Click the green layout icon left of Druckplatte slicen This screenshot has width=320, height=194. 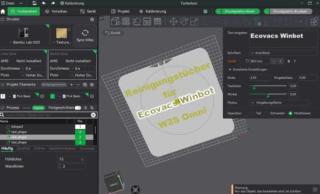pos(205,12)
